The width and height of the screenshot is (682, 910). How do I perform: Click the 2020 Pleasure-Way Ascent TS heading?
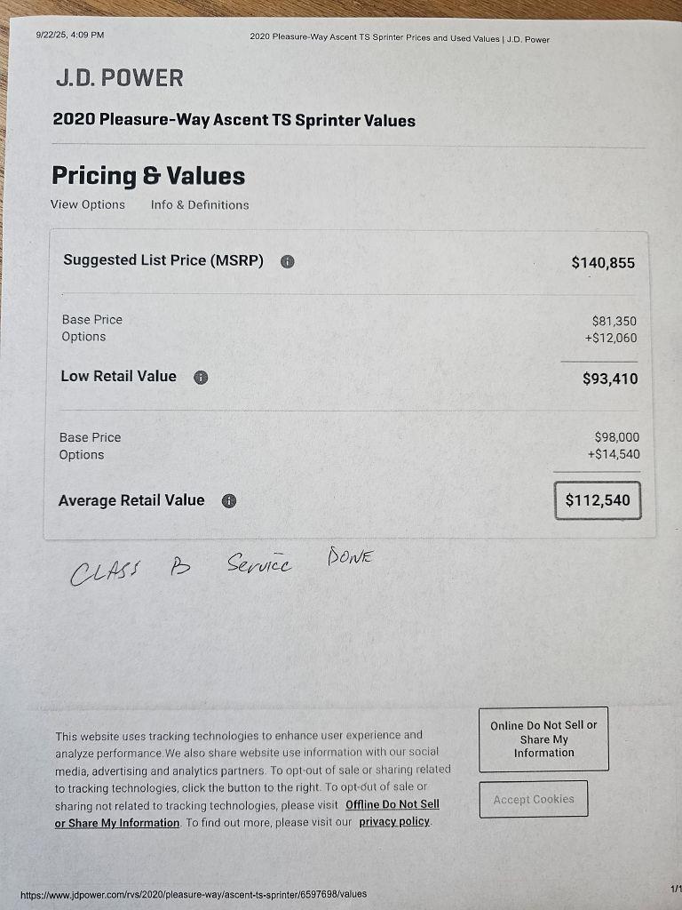pos(234,120)
